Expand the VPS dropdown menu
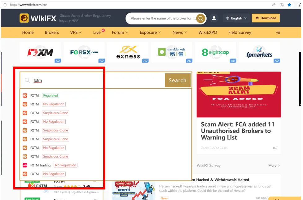 [76, 33]
